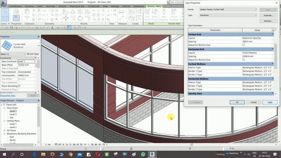Select Level 2 under Floor Plans

(x=13, y=114)
